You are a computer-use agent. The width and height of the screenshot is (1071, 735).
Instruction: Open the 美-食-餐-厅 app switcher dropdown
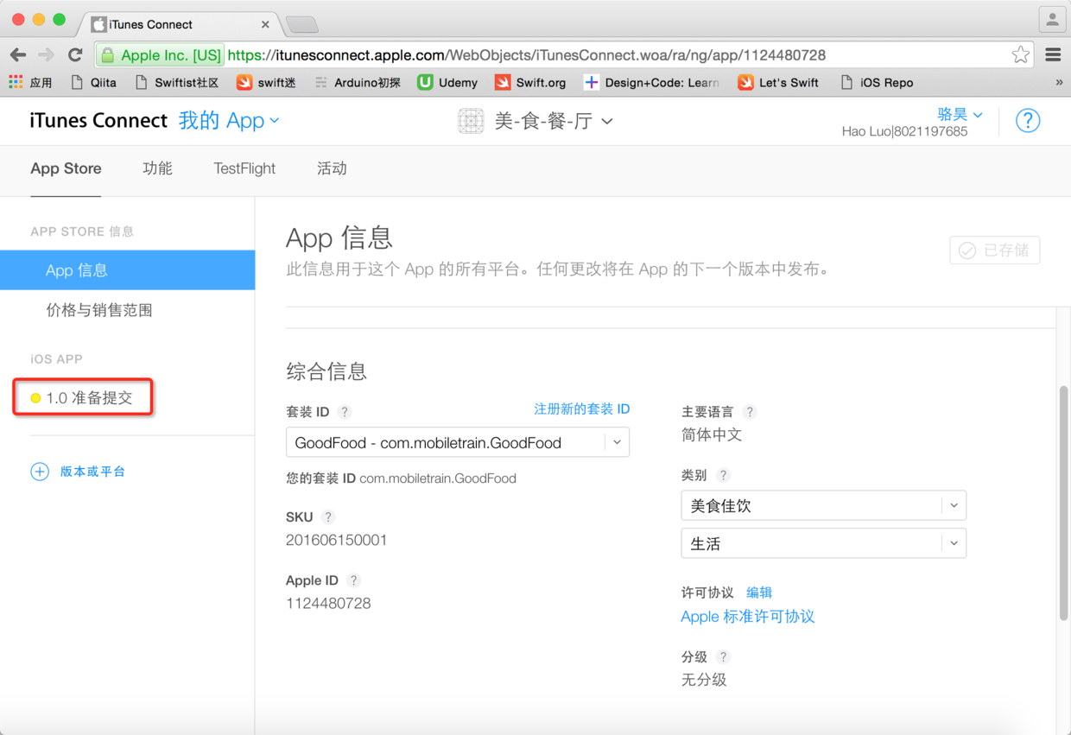pos(554,122)
